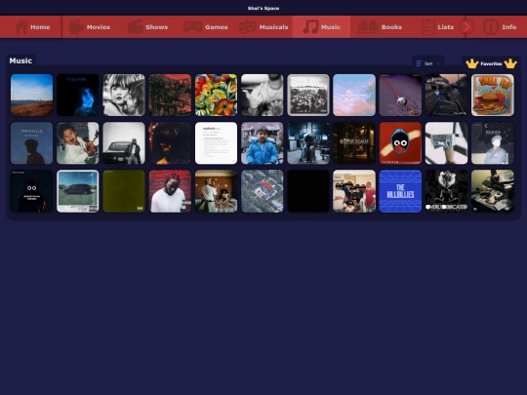Open the Faded night sky album cover
The image size is (527, 395).
click(493, 143)
